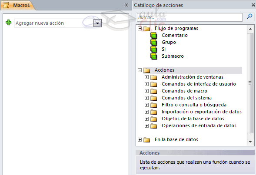
Task: Select Administración de ventanas label
Action: tap(193, 77)
